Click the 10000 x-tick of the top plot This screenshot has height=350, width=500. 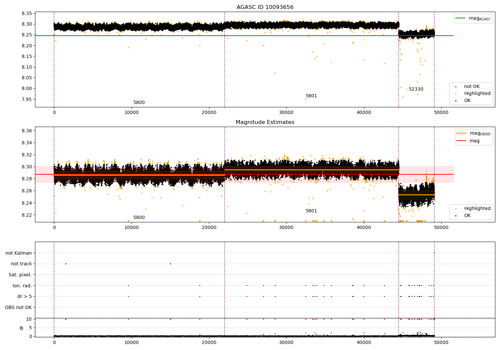tap(132, 113)
